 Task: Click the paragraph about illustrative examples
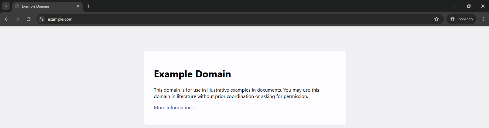coord(237,93)
